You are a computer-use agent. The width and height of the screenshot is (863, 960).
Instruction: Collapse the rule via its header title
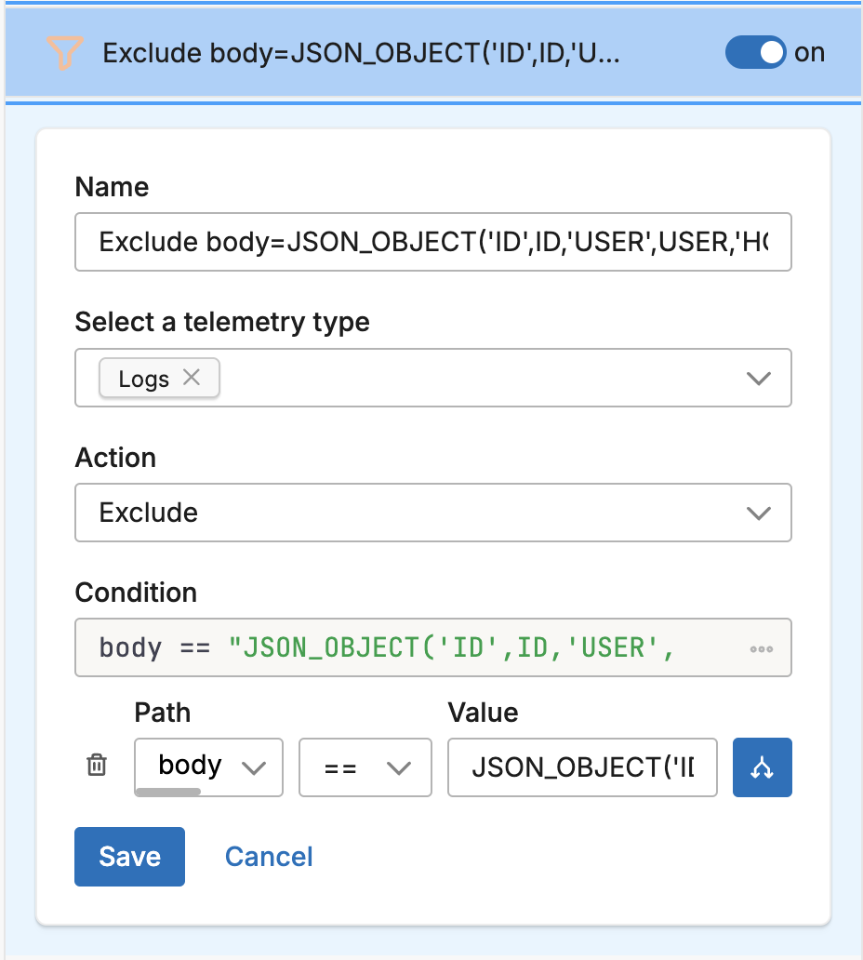[361, 53]
